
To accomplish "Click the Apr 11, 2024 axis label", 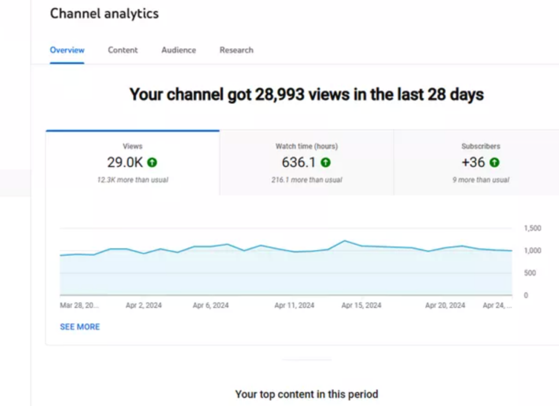I will click(294, 306).
